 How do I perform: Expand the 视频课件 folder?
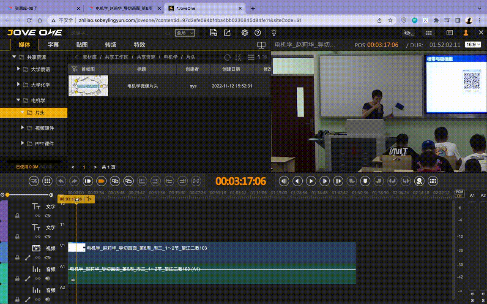click(x=23, y=128)
